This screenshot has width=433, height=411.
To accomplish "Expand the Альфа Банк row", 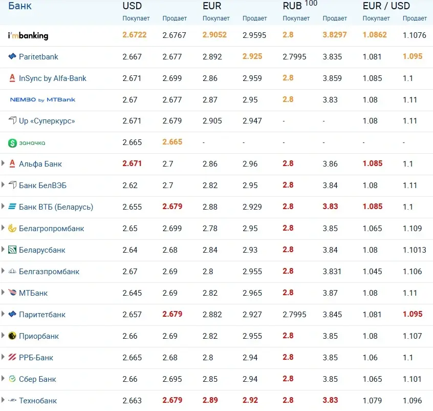I will (3, 163).
